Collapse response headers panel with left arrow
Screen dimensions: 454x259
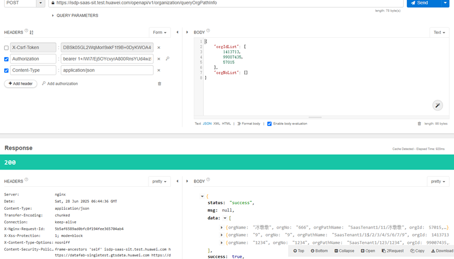click(x=177, y=182)
